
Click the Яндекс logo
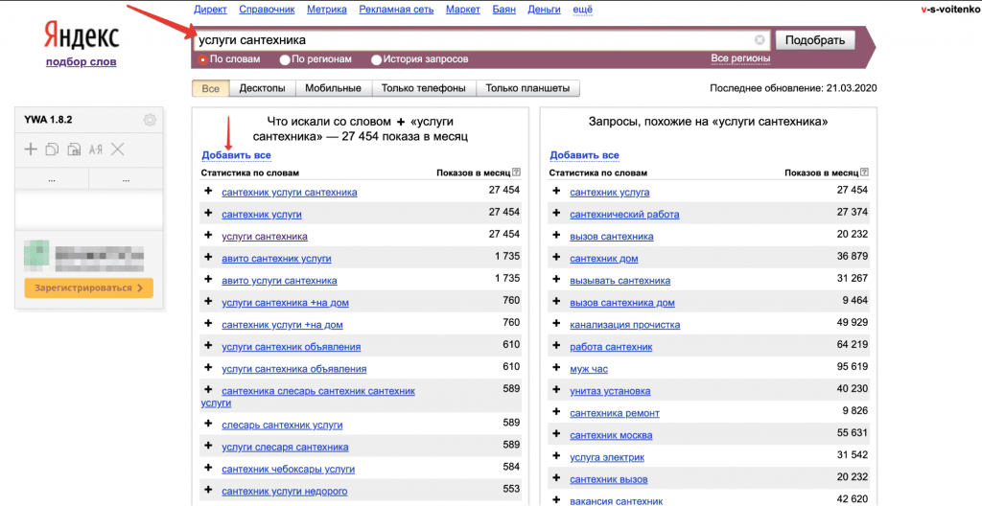point(82,37)
